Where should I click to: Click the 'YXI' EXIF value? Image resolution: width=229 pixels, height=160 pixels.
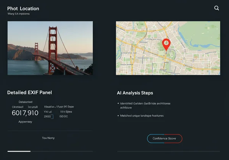tap(48, 112)
